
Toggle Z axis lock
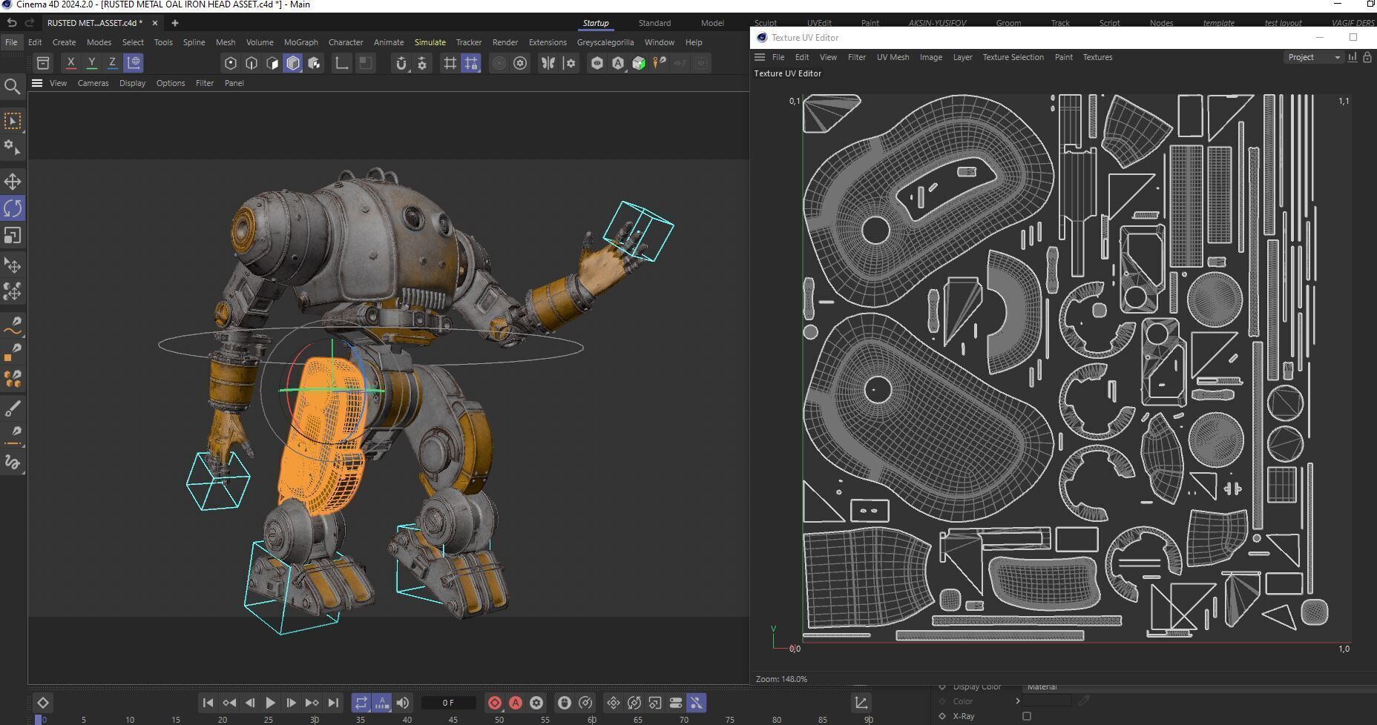coord(112,63)
